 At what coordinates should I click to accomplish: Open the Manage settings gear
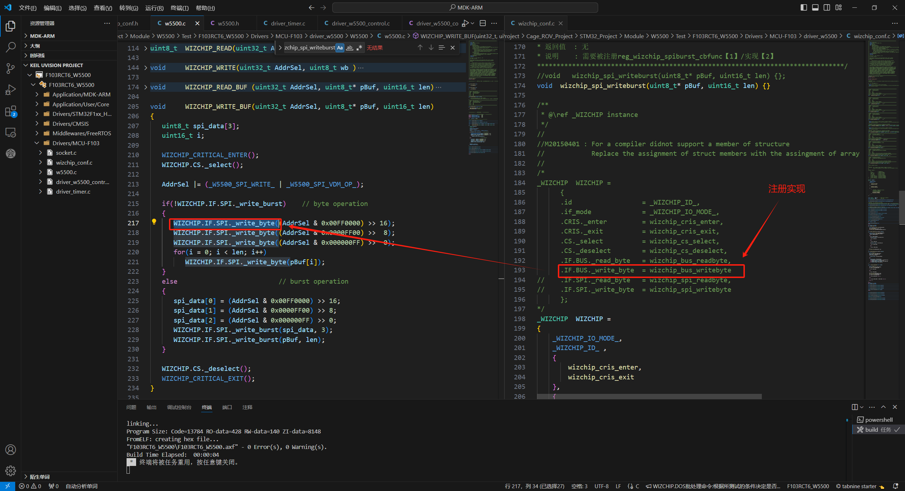coord(11,471)
